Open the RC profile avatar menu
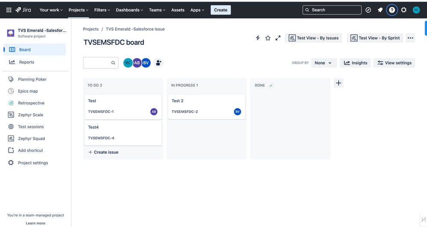Viewport: 427px width, 227px height. [x=416, y=10]
